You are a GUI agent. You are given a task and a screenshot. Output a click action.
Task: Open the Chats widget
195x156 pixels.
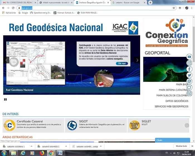click(x=172, y=140)
